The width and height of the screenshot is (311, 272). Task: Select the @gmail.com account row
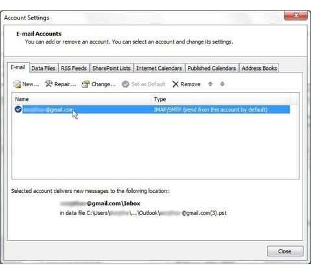click(x=152, y=109)
